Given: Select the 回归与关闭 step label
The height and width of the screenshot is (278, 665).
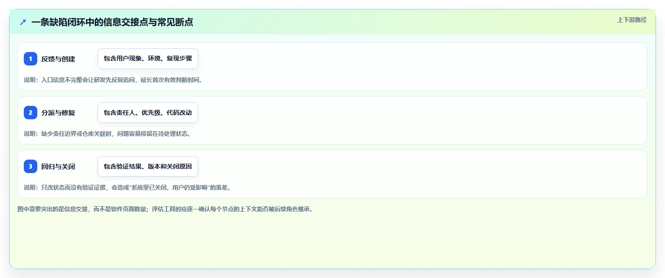Looking at the screenshot, I should pyautogui.click(x=58, y=166).
